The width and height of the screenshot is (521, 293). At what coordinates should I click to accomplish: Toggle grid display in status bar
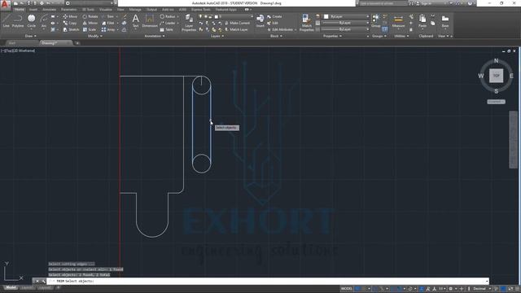click(x=357, y=289)
